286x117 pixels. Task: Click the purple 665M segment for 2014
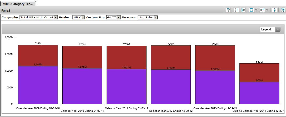click(259, 93)
